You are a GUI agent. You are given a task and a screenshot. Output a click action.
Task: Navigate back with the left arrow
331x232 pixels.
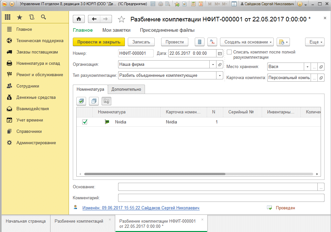(x=94, y=19)
